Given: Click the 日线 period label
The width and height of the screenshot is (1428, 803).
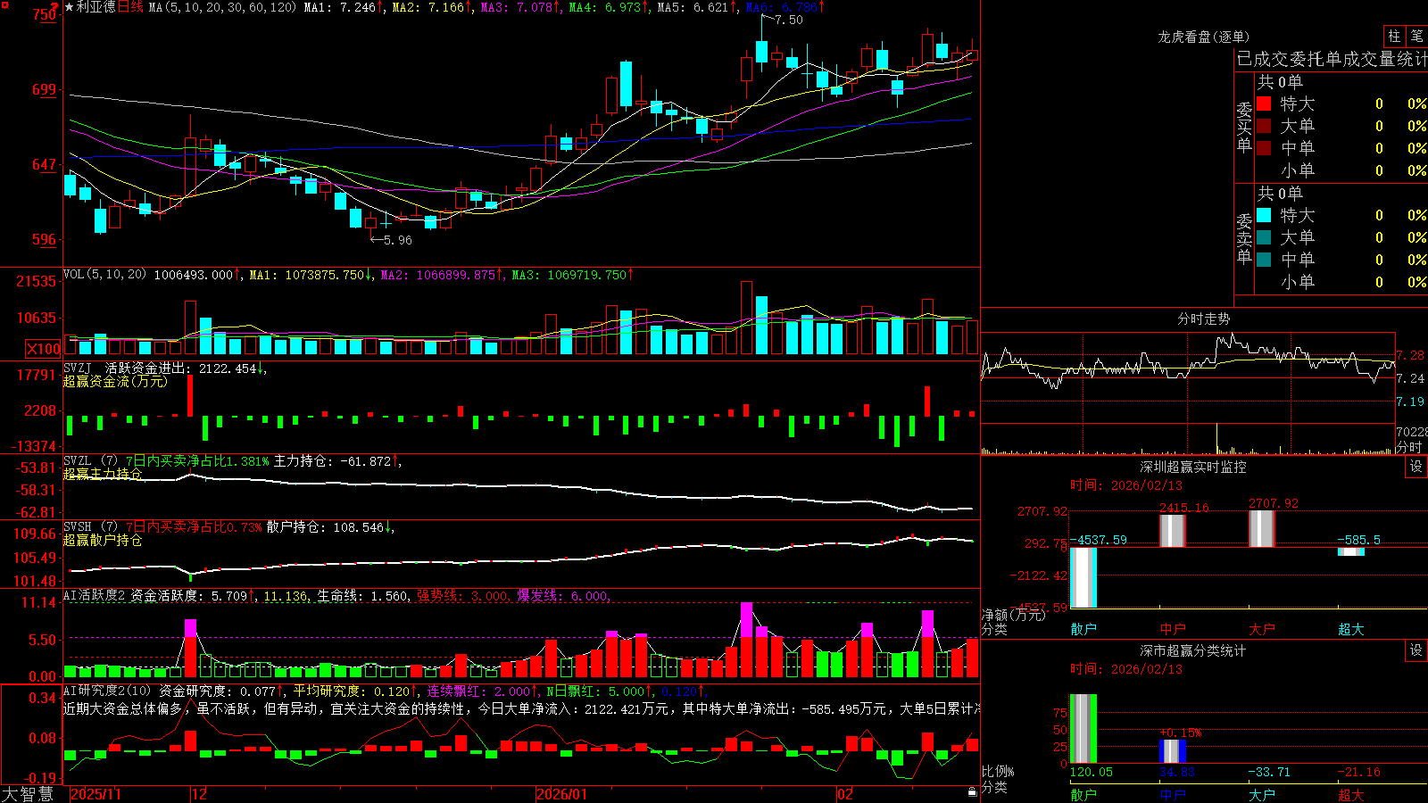Looking at the screenshot, I should (130, 7).
